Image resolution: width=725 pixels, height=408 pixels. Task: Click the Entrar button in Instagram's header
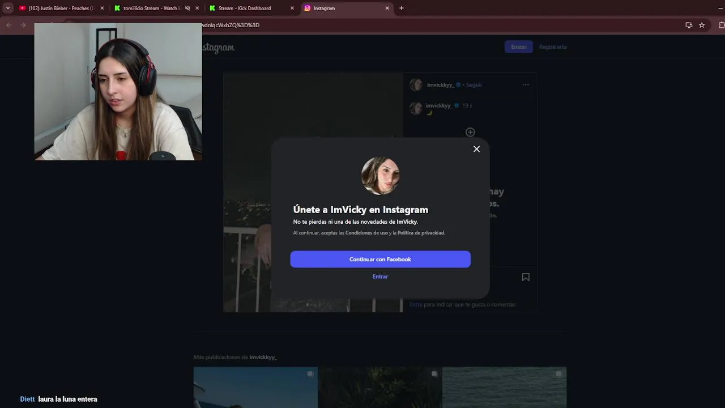[518, 46]
